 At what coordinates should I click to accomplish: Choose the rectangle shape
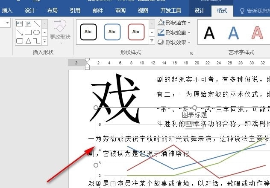click(28, 32)
